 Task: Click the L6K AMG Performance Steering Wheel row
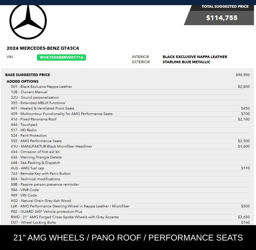coord(130,206)
